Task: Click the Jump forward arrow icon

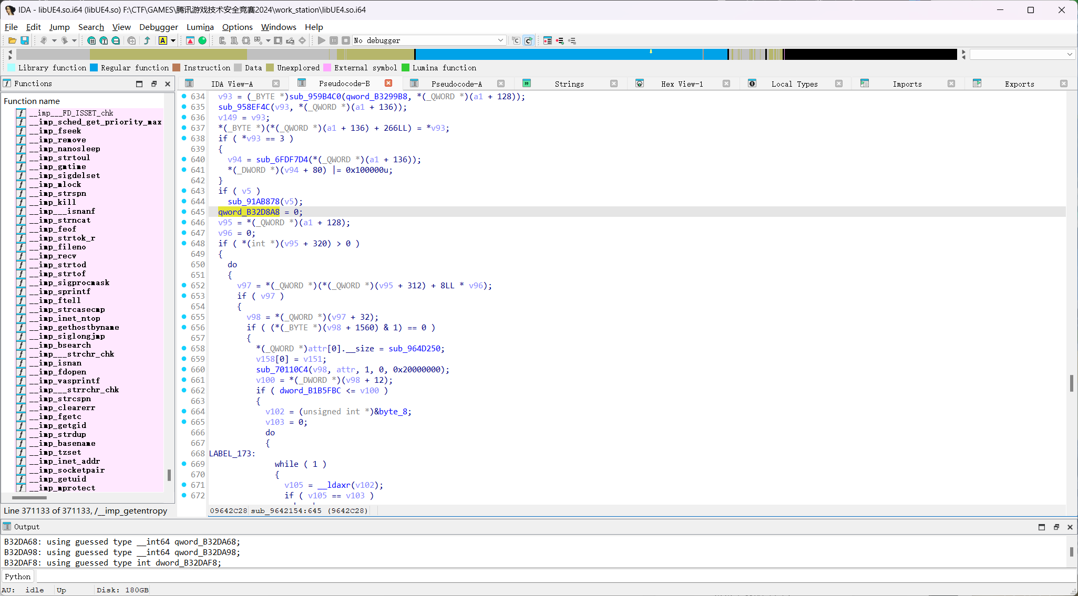Action: (x=64, y=40)
